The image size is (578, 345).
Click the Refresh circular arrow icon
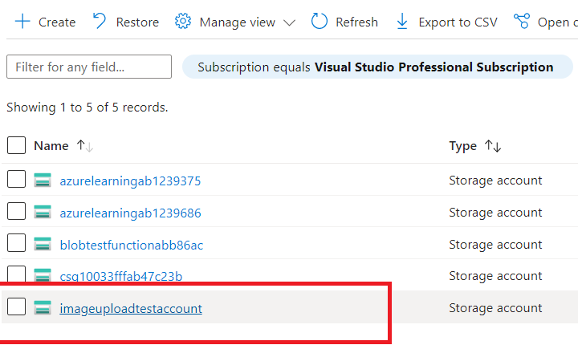click(x=320, y=21)
